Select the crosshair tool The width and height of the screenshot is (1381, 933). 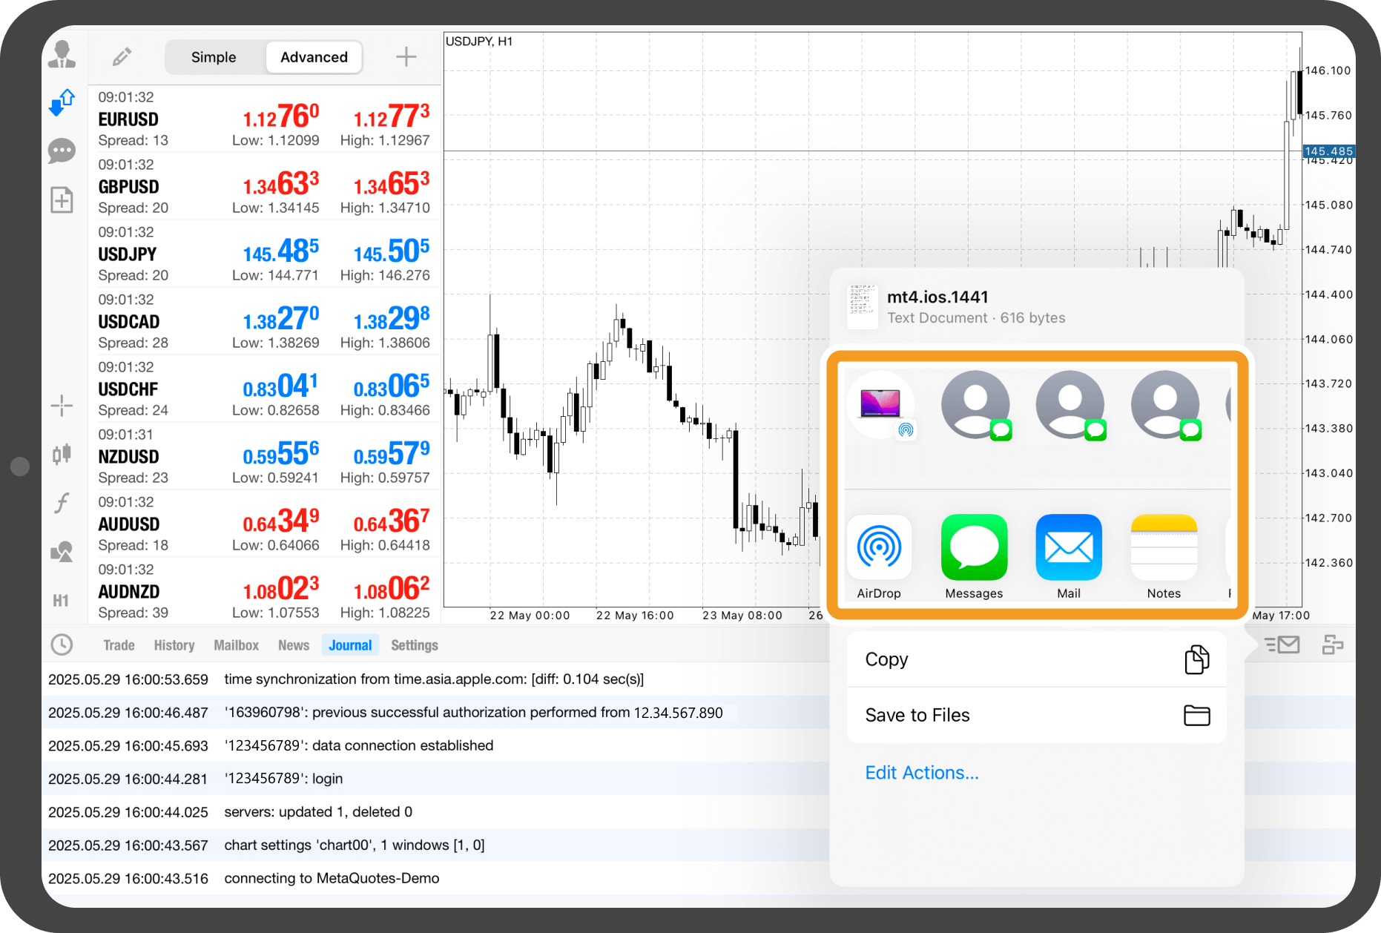(x=62, y=405)
